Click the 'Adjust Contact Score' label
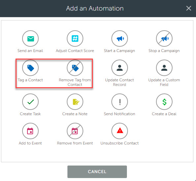The width and height of the screenshot is (196, 181). point(75,51)
